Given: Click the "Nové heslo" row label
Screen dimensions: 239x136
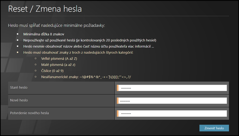Looking at the screenshot, I should (19, 100).
